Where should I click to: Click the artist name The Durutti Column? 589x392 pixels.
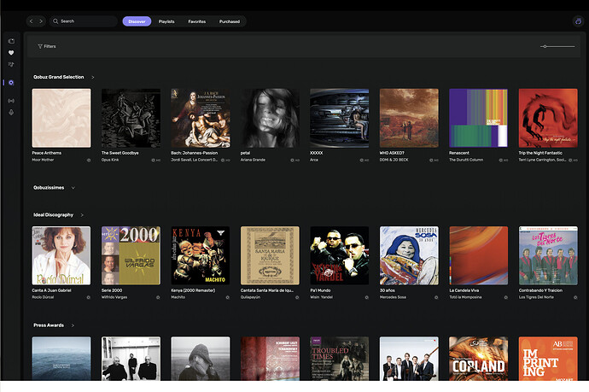pos(466,160)
